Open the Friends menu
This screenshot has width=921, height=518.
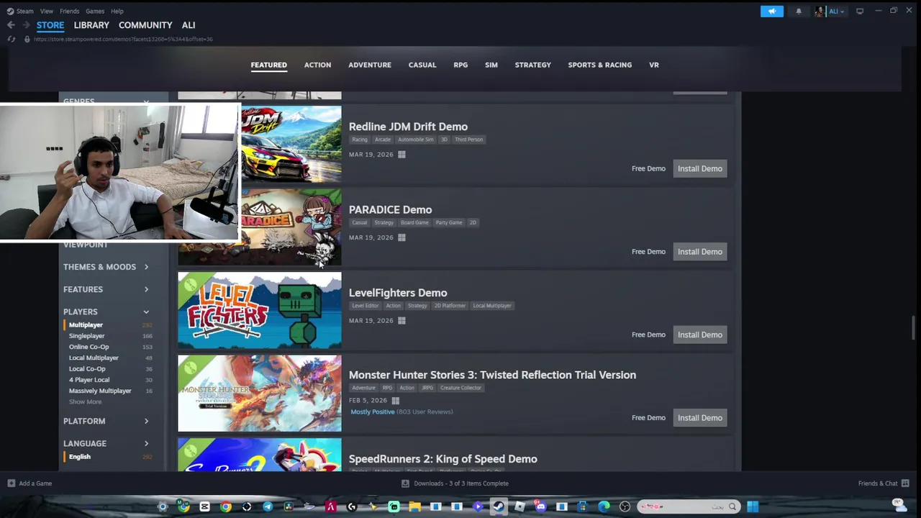(x=70, y=11)
